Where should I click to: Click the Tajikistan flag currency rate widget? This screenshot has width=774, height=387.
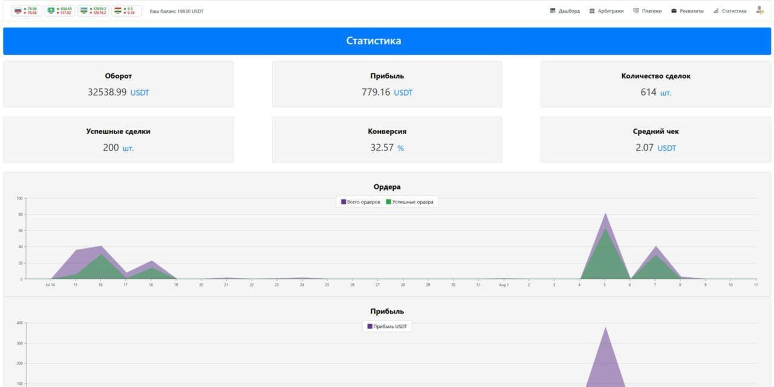(x=126, y=11)
